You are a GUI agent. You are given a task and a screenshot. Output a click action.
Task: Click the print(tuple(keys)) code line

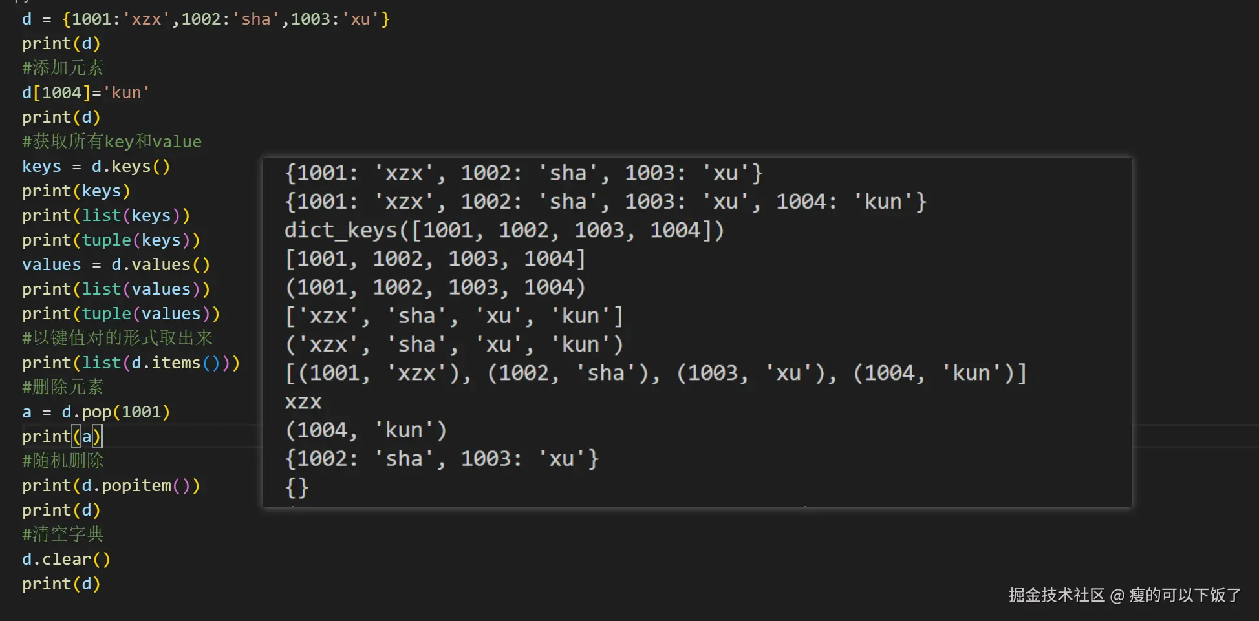coord(111,240)
